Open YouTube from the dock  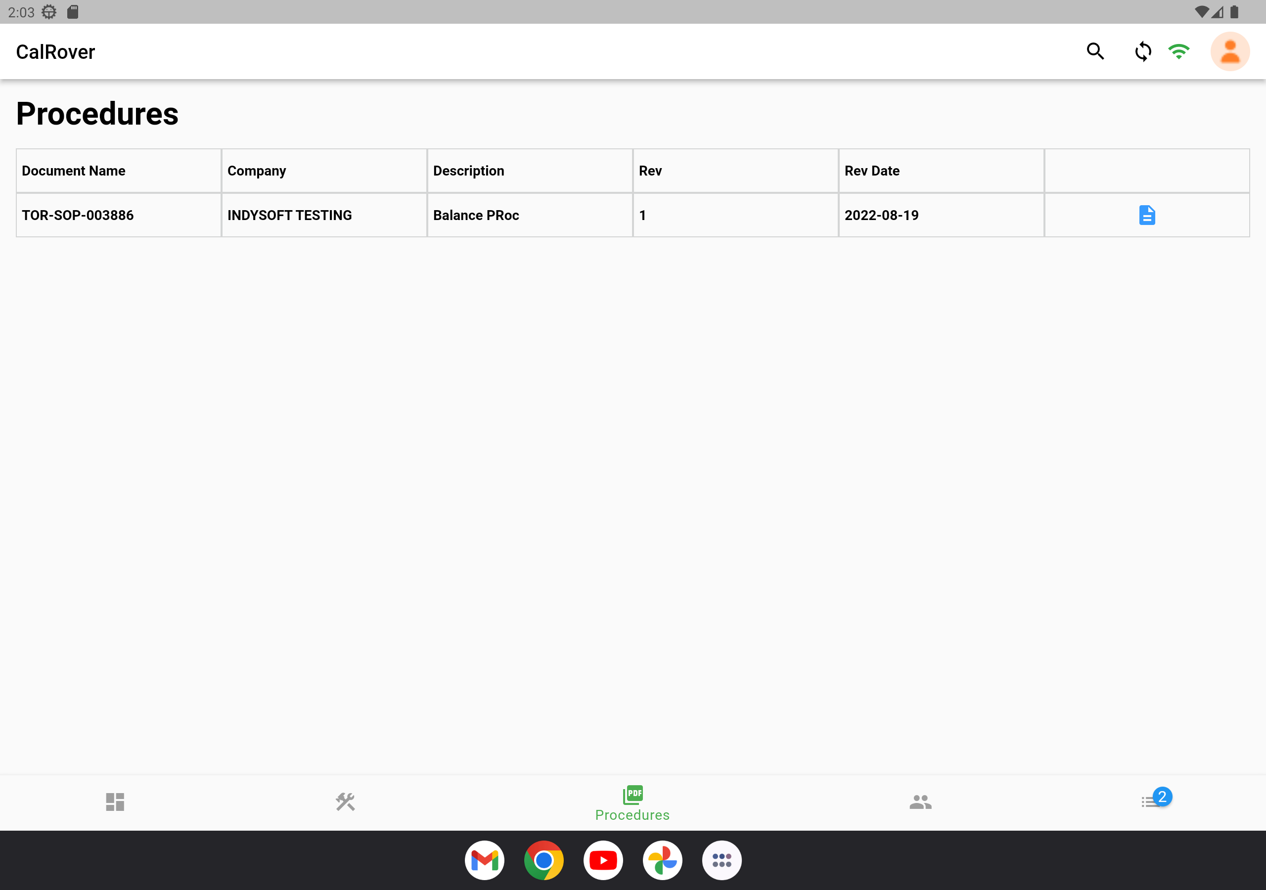pos(603,860)
